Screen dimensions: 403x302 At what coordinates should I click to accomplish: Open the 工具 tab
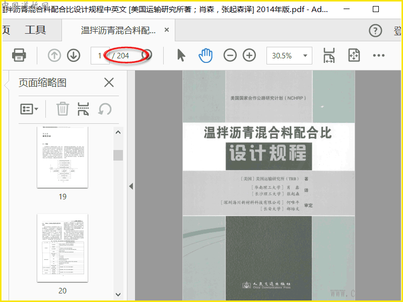tap(35, 30)
